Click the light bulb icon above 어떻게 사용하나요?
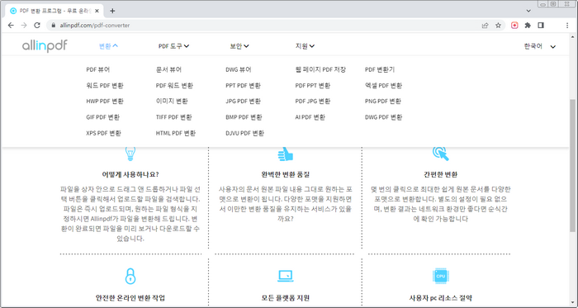This screenshot has width=578, height=308. pyautogui.click(x=130, y=154)
